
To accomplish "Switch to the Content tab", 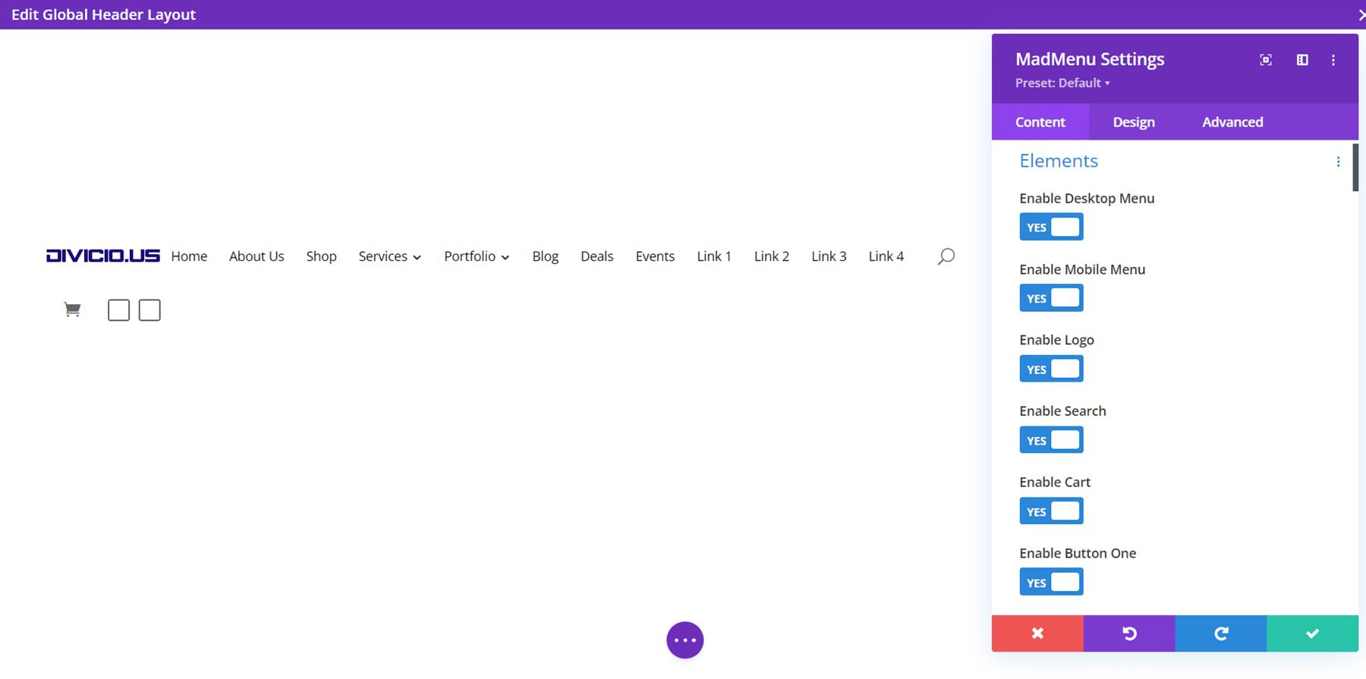I will pyautogui.click(x=1040, y=122).
